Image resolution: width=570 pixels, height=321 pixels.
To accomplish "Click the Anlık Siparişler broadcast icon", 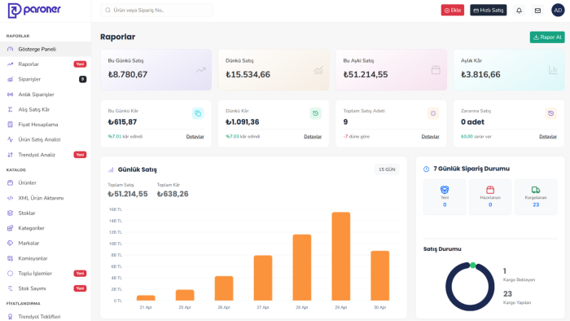I will tap(10, 95).
